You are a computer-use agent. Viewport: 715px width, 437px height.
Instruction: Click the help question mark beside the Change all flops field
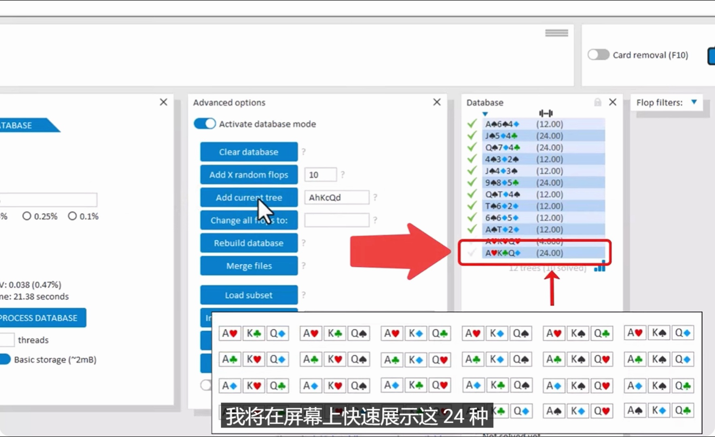[x=375, y=220]
